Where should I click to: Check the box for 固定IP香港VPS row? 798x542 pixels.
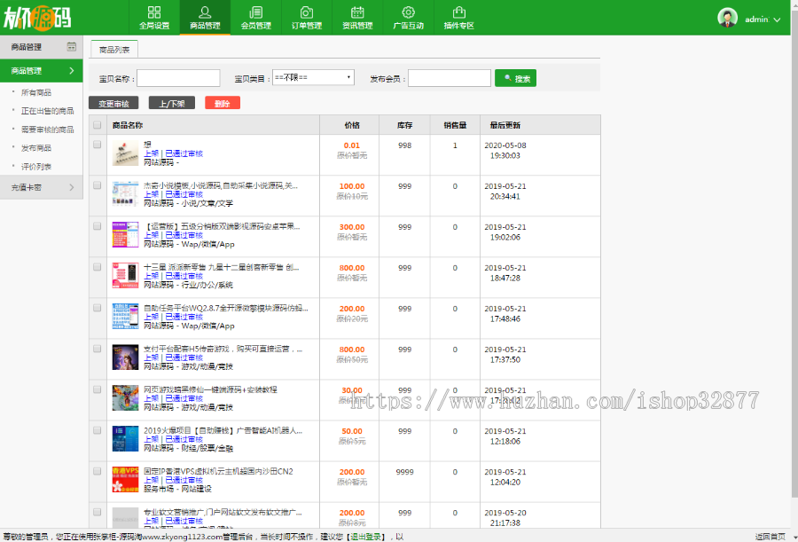(98, 471)
